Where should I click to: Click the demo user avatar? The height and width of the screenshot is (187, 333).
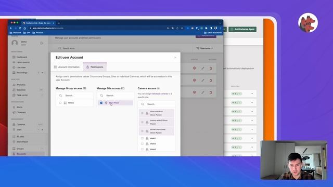tap(15, 43)
